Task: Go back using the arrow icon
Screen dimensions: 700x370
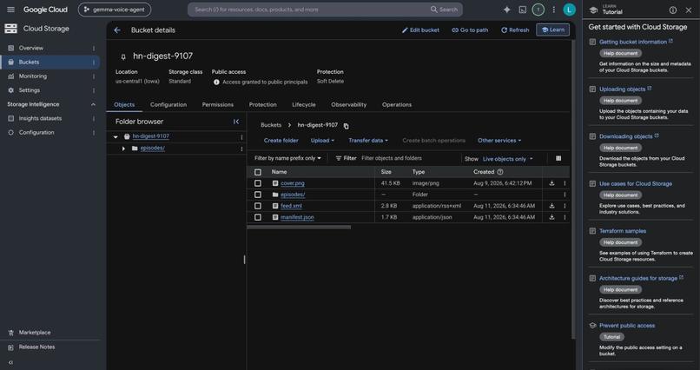Action: pyautogui.click(x=117, y=30)
